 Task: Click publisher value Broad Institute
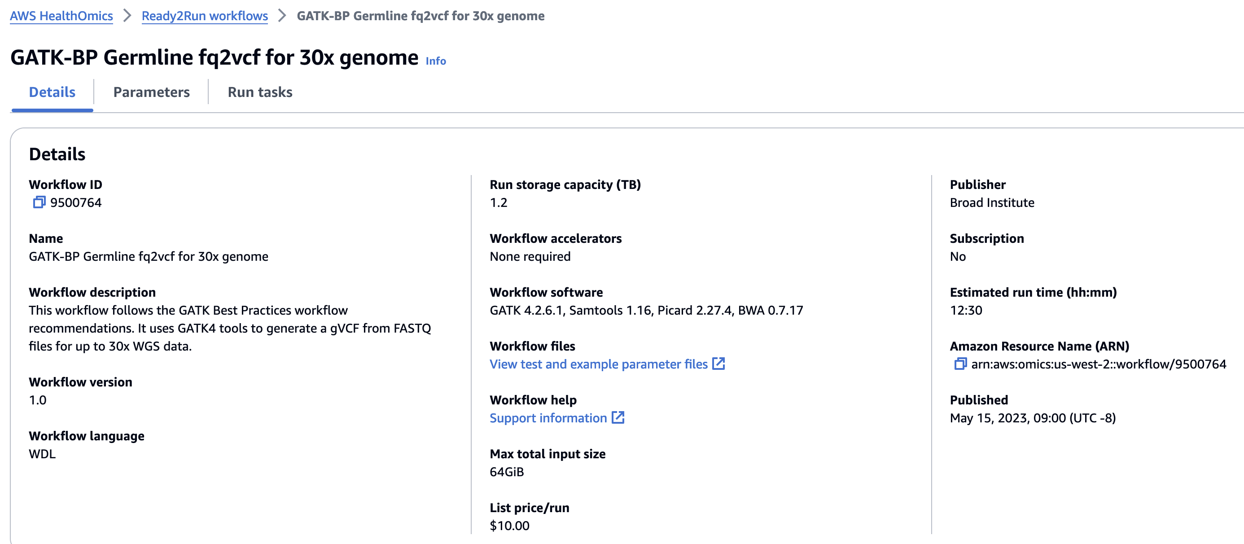coord(992,202)
